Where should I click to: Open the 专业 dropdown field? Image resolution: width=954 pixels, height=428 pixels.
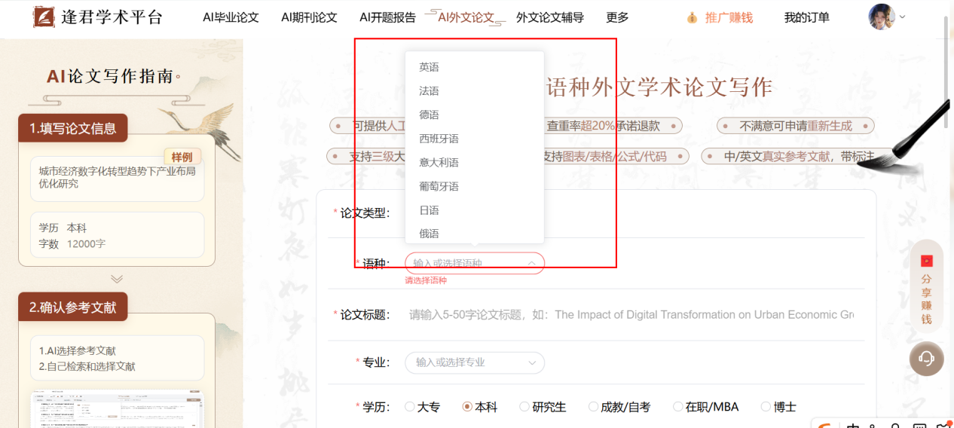click(x=475, y=362)
